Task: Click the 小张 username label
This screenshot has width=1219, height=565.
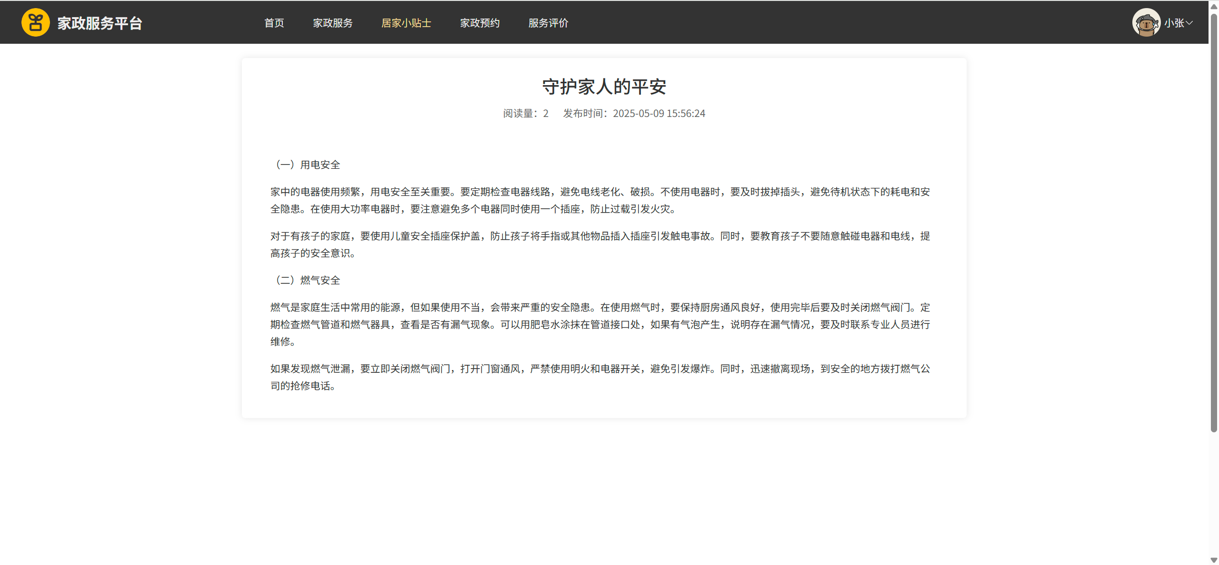Action: (1174, 23)
